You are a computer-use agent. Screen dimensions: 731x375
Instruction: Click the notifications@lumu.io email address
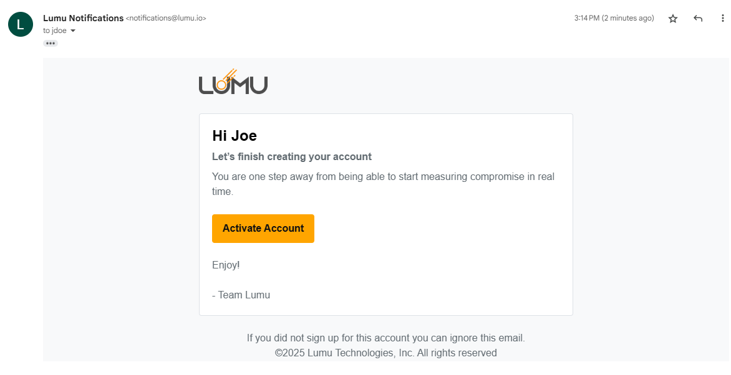(x=166, y=19)
